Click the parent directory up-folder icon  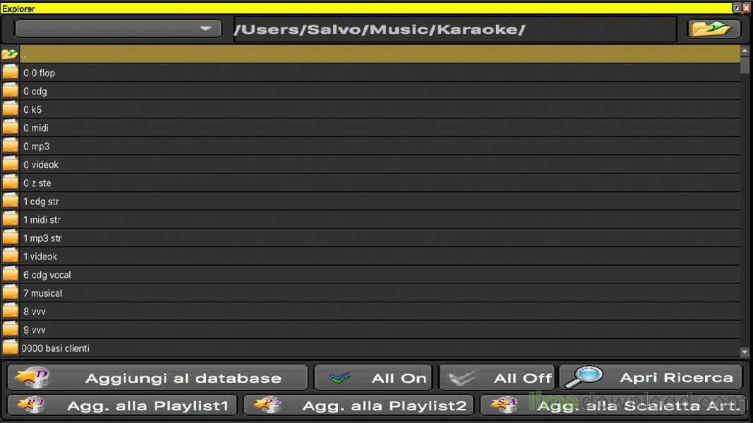[x=10, y=54]
